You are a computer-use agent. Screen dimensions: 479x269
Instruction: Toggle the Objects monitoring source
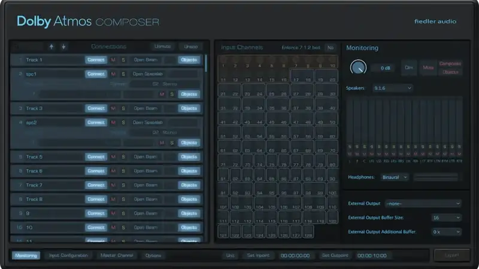(450, 72)
